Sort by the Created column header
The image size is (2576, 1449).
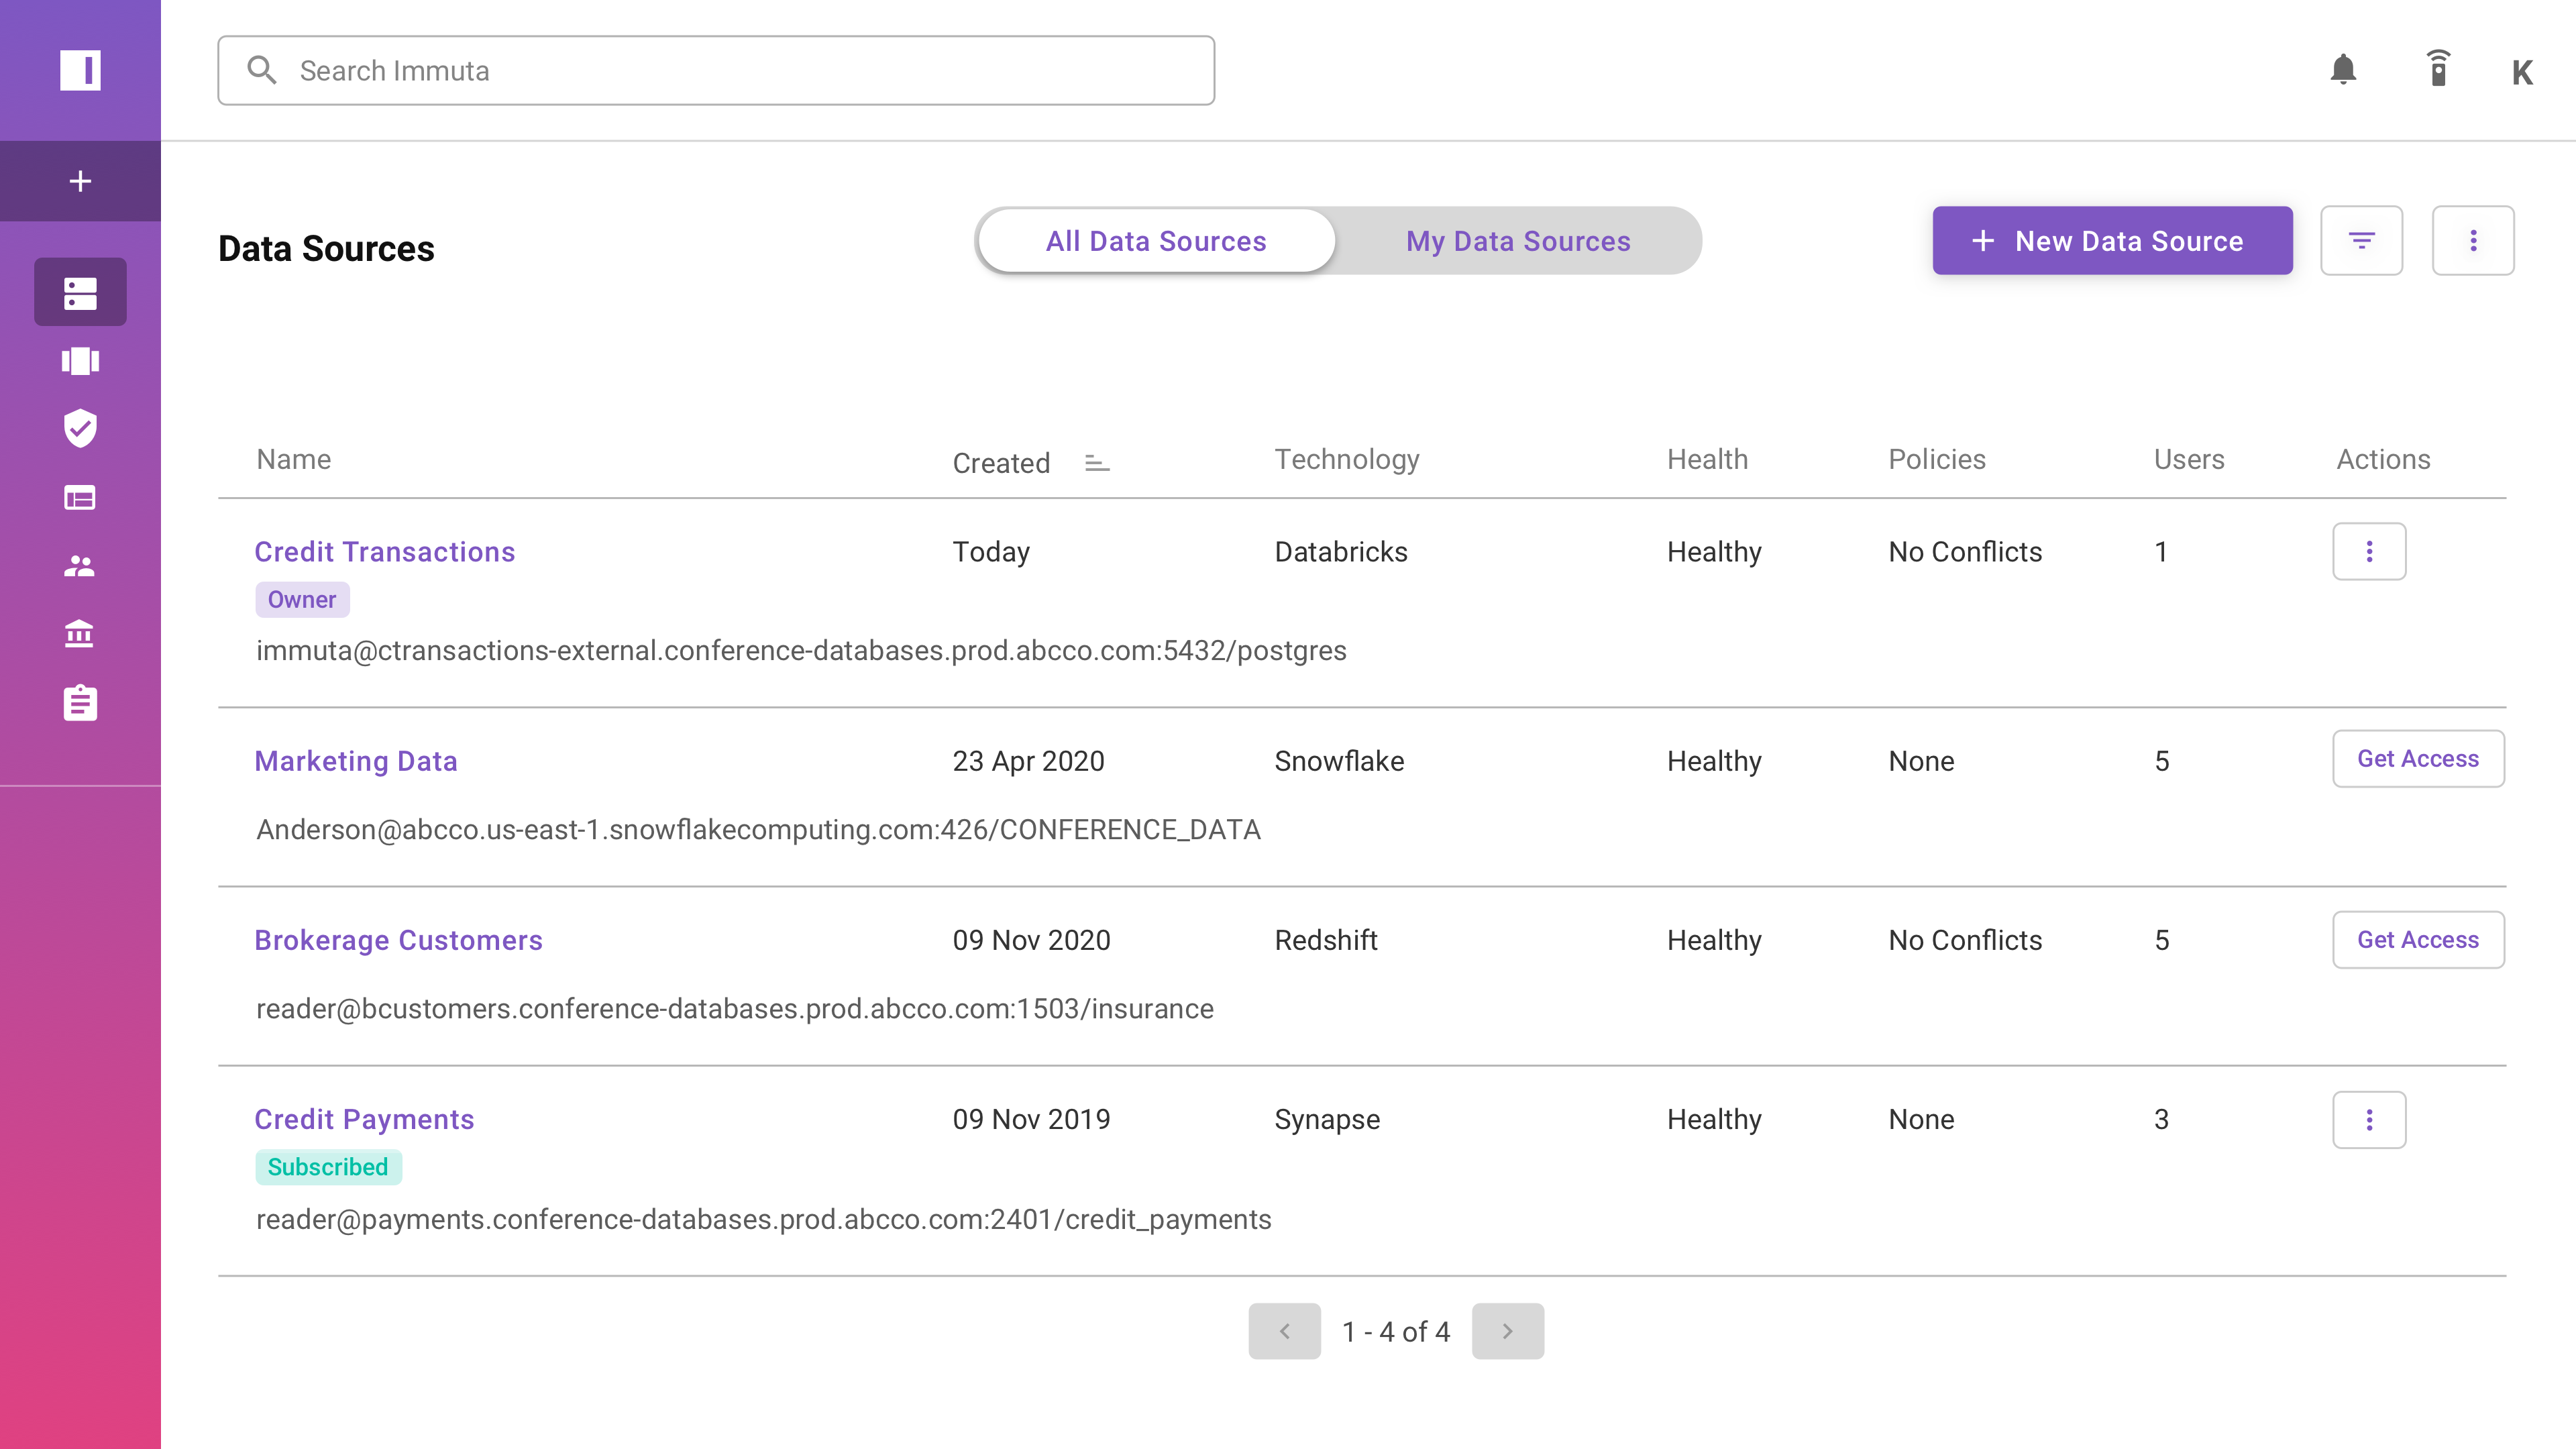pos(1001,463)
